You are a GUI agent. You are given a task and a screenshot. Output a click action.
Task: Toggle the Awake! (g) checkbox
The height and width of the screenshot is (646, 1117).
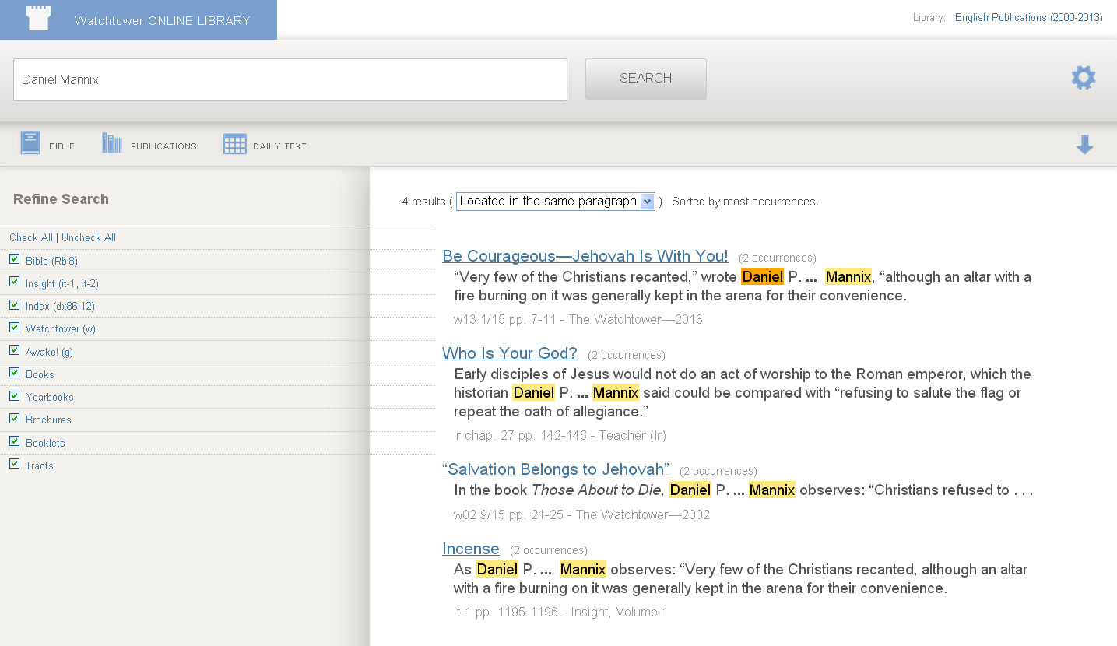coord(14,350)
